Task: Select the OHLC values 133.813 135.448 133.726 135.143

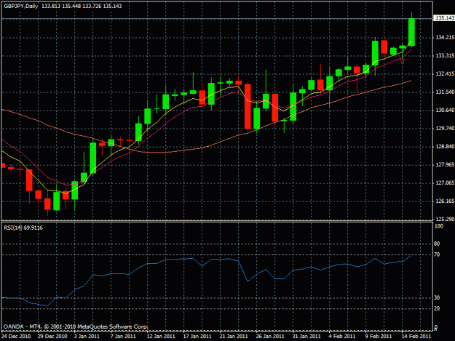Action: click(82, 6)
